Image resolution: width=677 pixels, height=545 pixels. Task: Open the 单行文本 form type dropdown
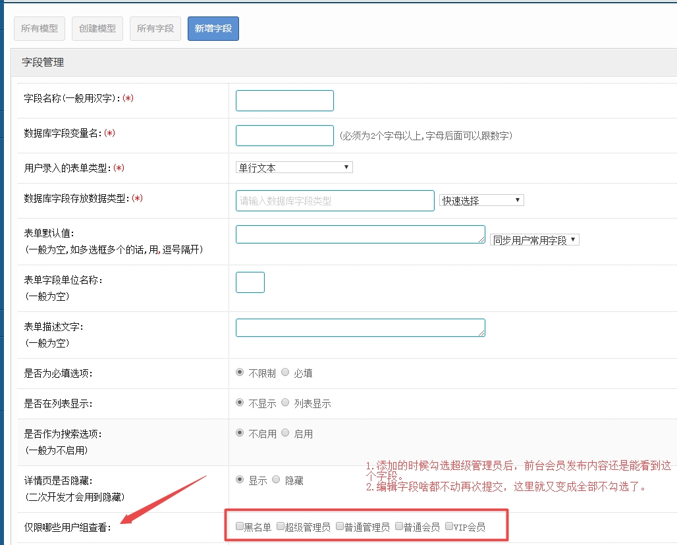point(294,168)
